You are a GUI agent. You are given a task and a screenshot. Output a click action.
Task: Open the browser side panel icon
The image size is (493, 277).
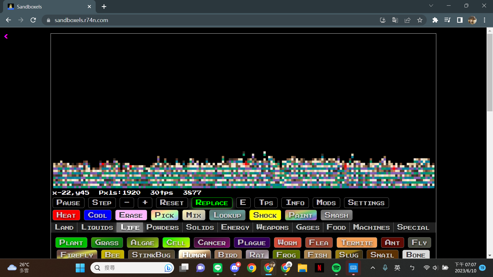pyautogui.click(x=460, y=20)
